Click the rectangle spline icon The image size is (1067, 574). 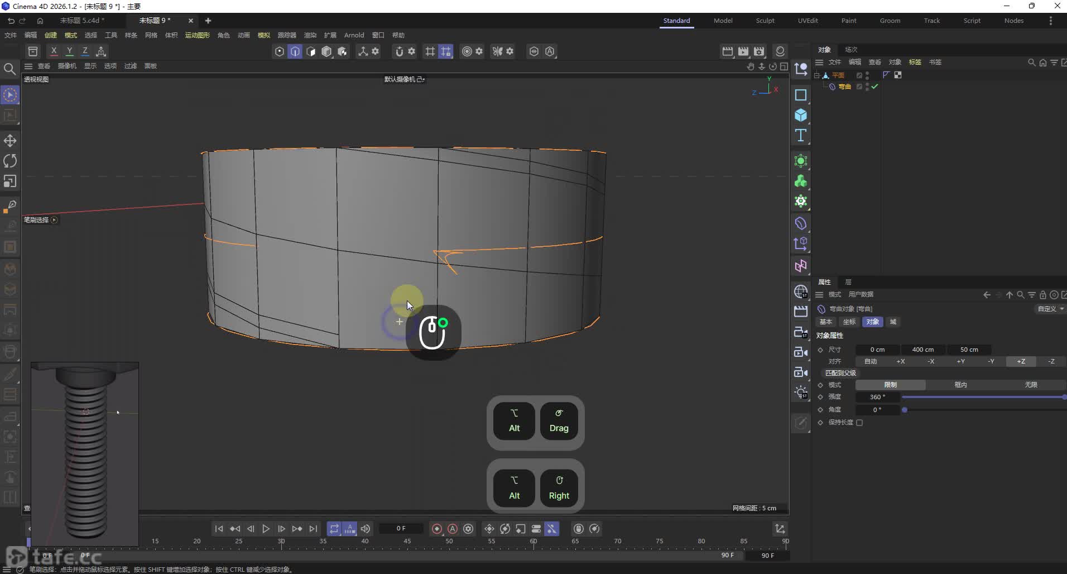pyautogui.click(x=801, y=95)
